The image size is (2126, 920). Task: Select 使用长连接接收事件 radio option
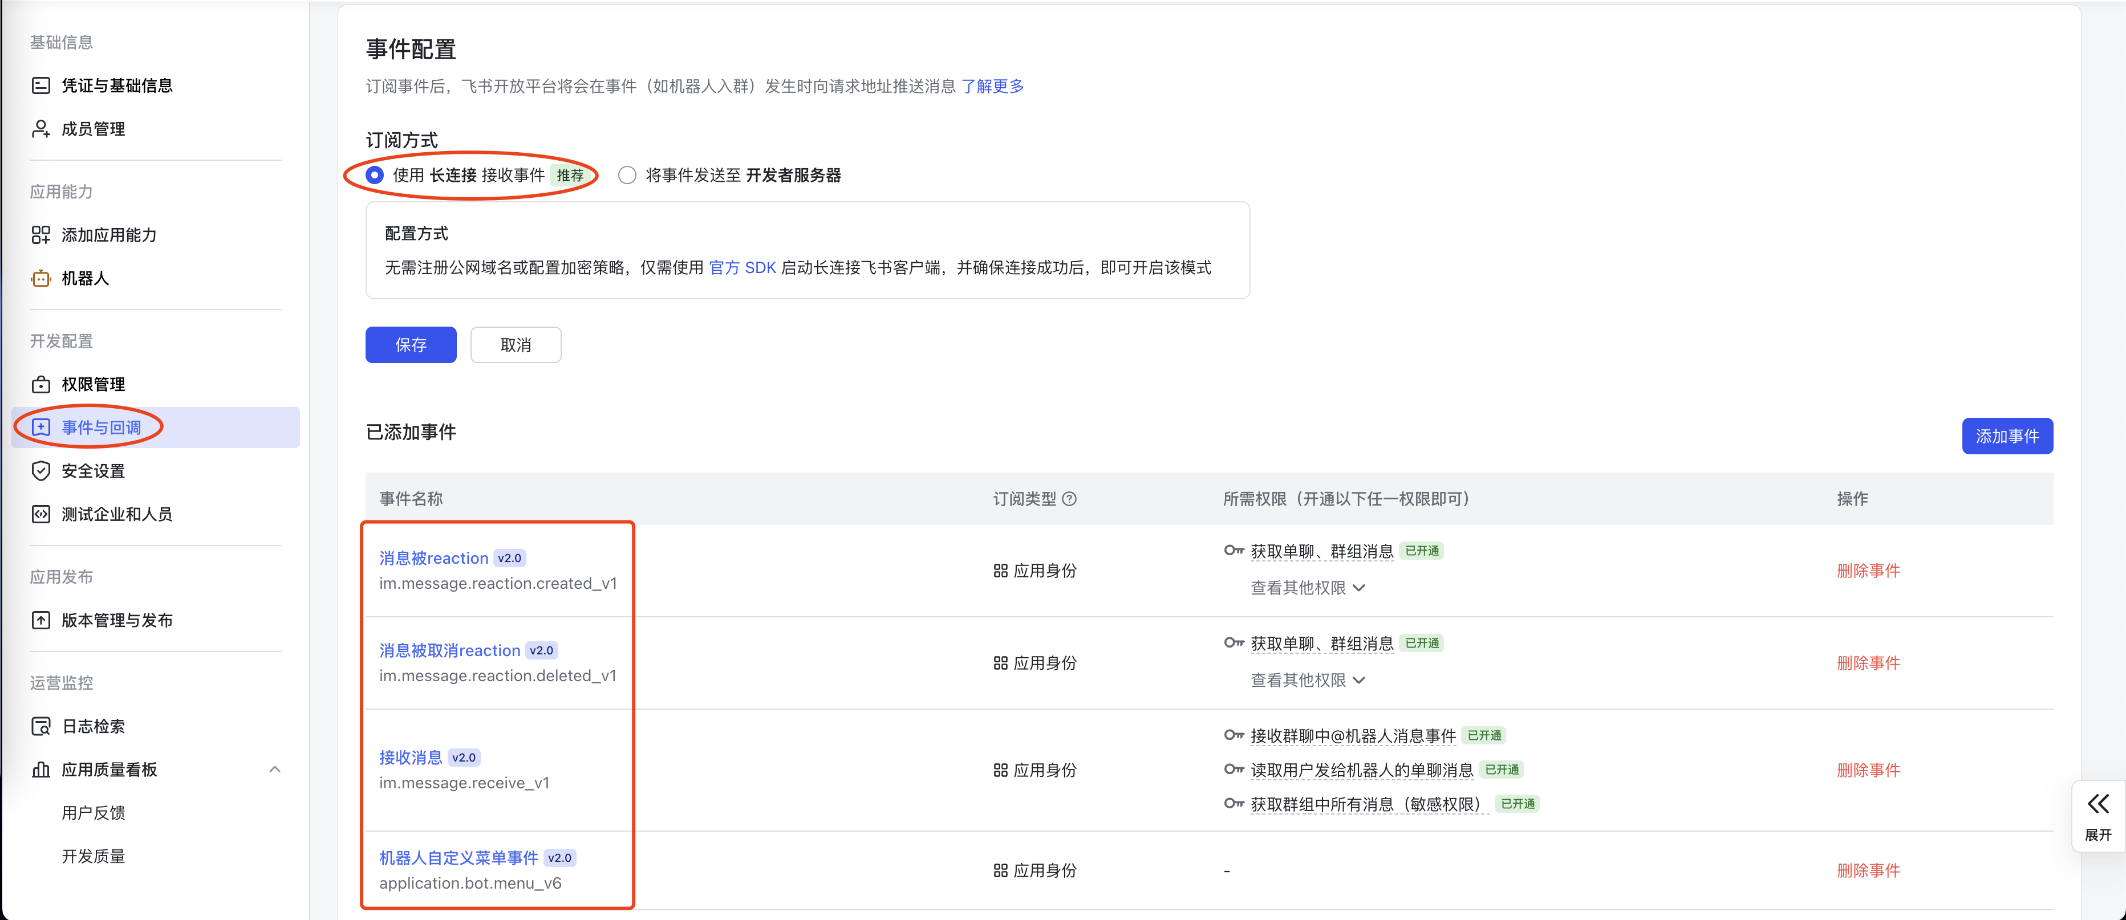pyautogui.click(x=375, y=175)
